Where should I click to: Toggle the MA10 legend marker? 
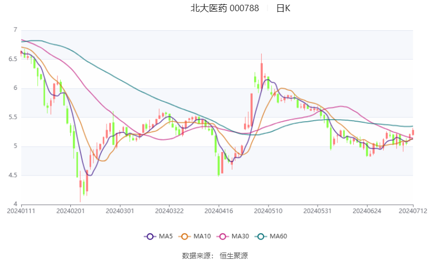click(184, 237)
